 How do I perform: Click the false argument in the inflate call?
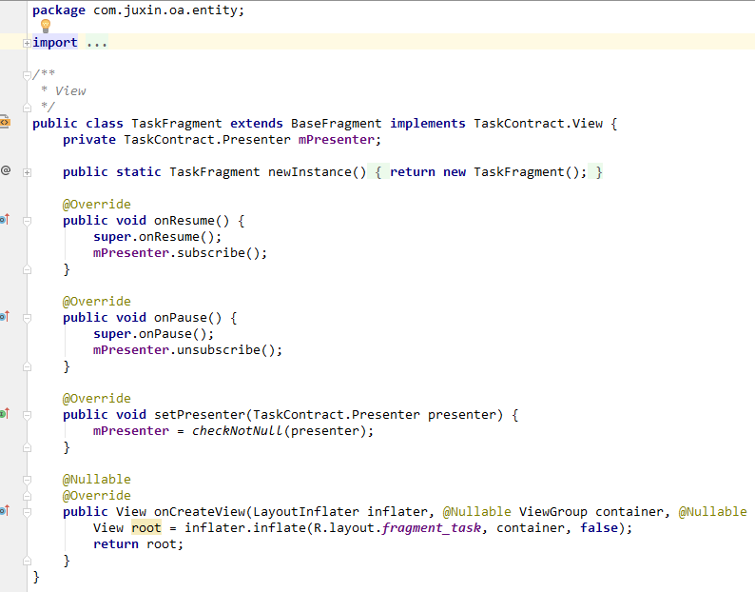coord(598,528)
